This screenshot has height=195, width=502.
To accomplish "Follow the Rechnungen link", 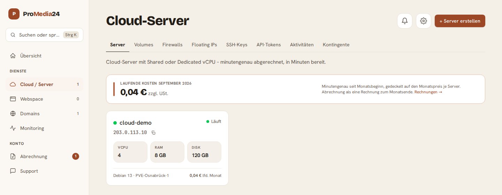I will tap(428, 92).
